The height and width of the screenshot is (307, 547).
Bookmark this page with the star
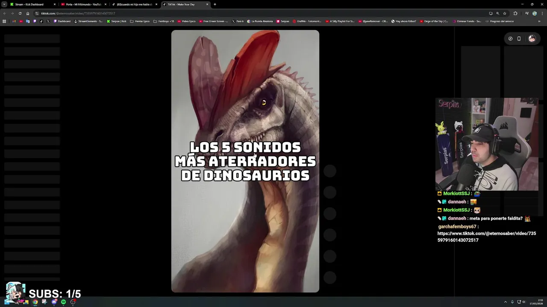tap(505, 13)
